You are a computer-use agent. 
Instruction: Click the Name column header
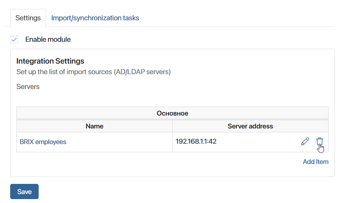coord(94,126)
